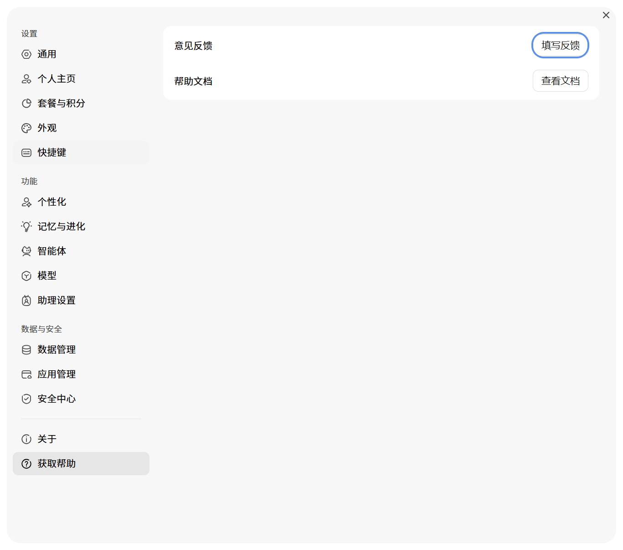Click the window icon beside 应用管理
623x550 pixels.
[26, 374]
